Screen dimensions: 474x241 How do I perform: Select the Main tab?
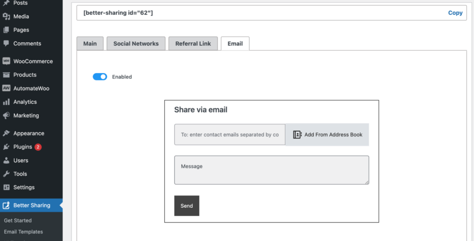(90, 43)
